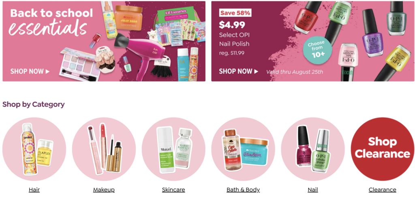Follow the Skincare text link
The image size is (415, 197).
click(173, 190)
